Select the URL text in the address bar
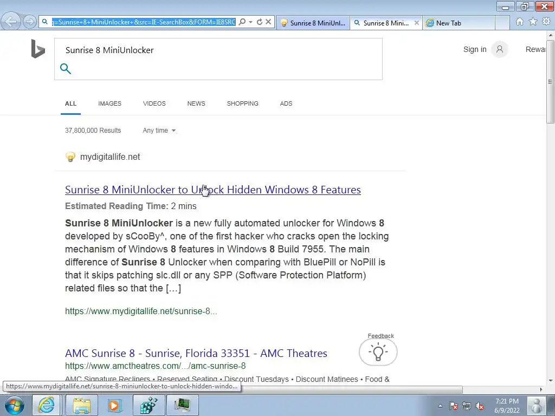This screenshot has height=416, width=555. point(143,22)
